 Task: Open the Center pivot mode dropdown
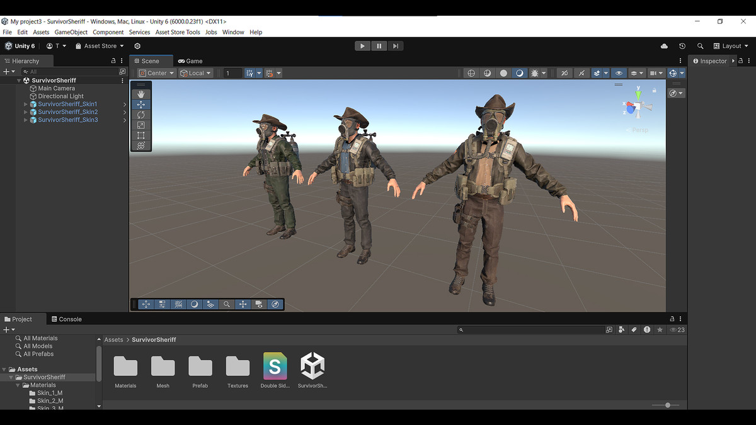tap(156, 73)
